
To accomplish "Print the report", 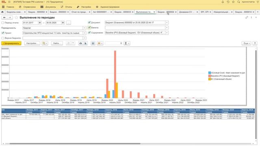I will click(x=80, y=43).
